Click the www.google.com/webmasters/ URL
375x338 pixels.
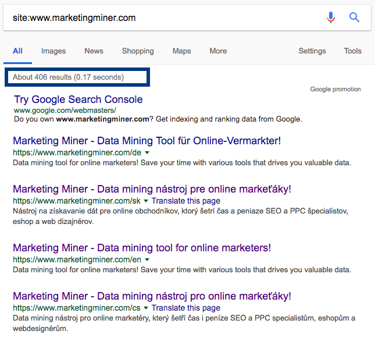pos(65,111)
